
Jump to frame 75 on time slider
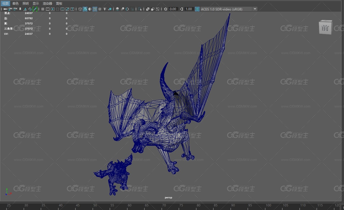point(181,206)
